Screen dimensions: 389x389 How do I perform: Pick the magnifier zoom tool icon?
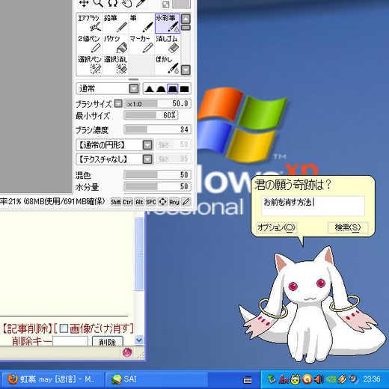point(98,3)
